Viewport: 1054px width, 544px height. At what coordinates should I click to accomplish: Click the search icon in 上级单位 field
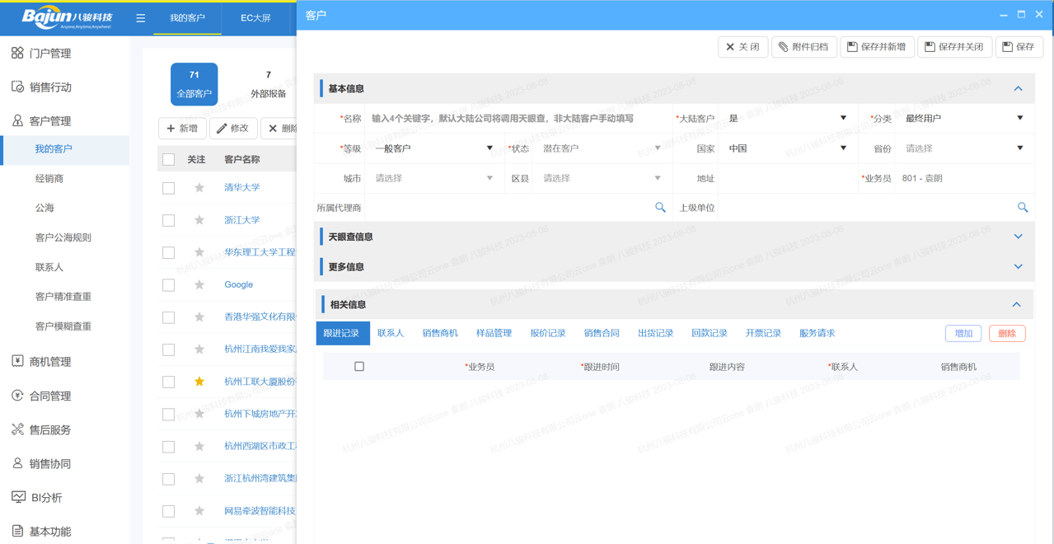1022,208
